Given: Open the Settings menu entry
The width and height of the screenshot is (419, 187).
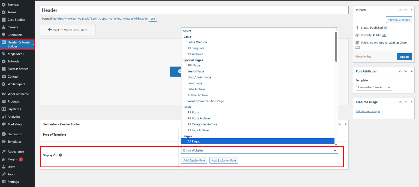Looking at the screenshot, I should [13, 182].
